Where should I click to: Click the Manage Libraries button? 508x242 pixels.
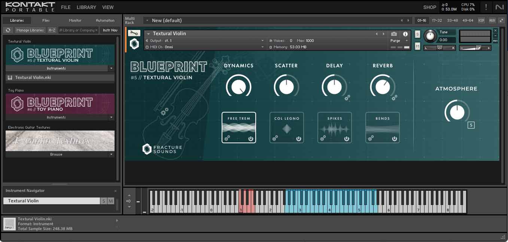coord(30,30)
